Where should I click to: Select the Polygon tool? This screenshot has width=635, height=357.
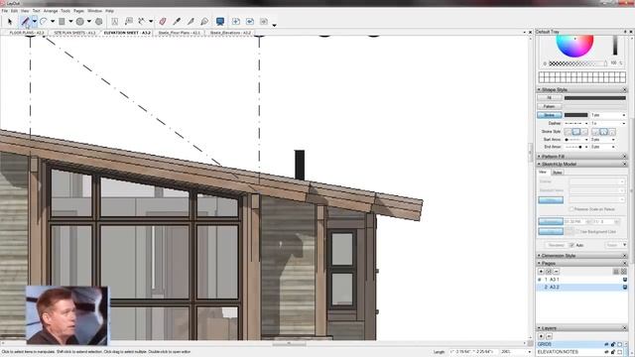pos(99,22)
